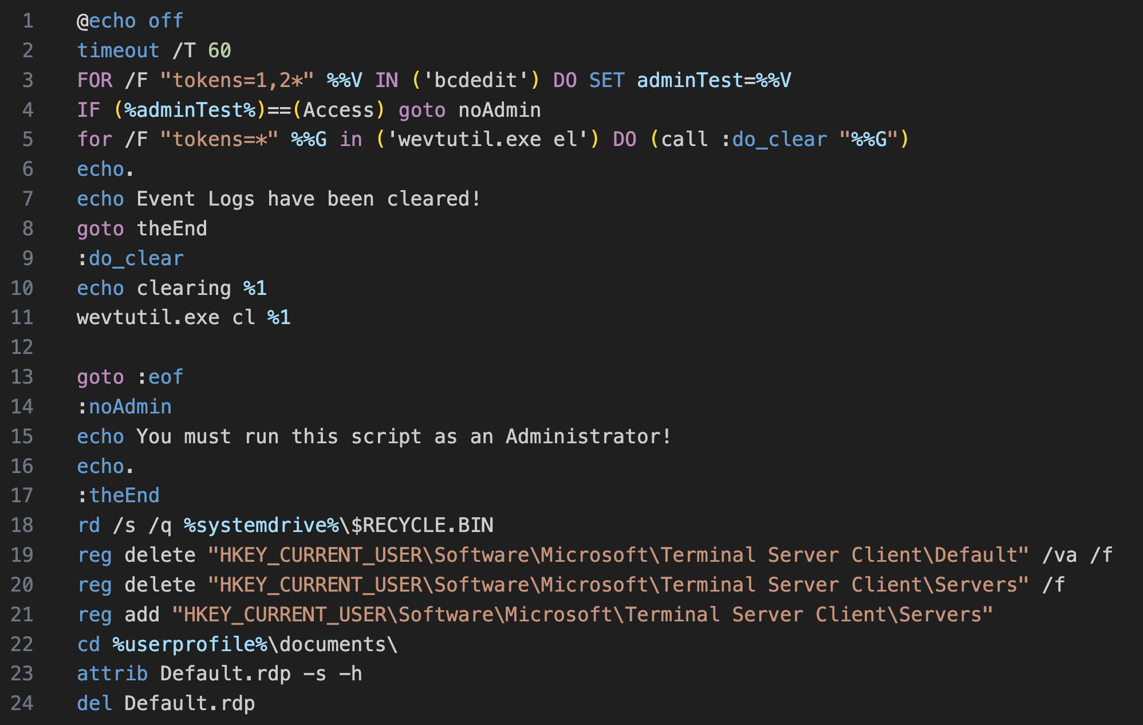Click '$RECYCLE.BIN' on line 18
Image resolution: width=1143 pixels, height=725 pixels.
[422, 525]
